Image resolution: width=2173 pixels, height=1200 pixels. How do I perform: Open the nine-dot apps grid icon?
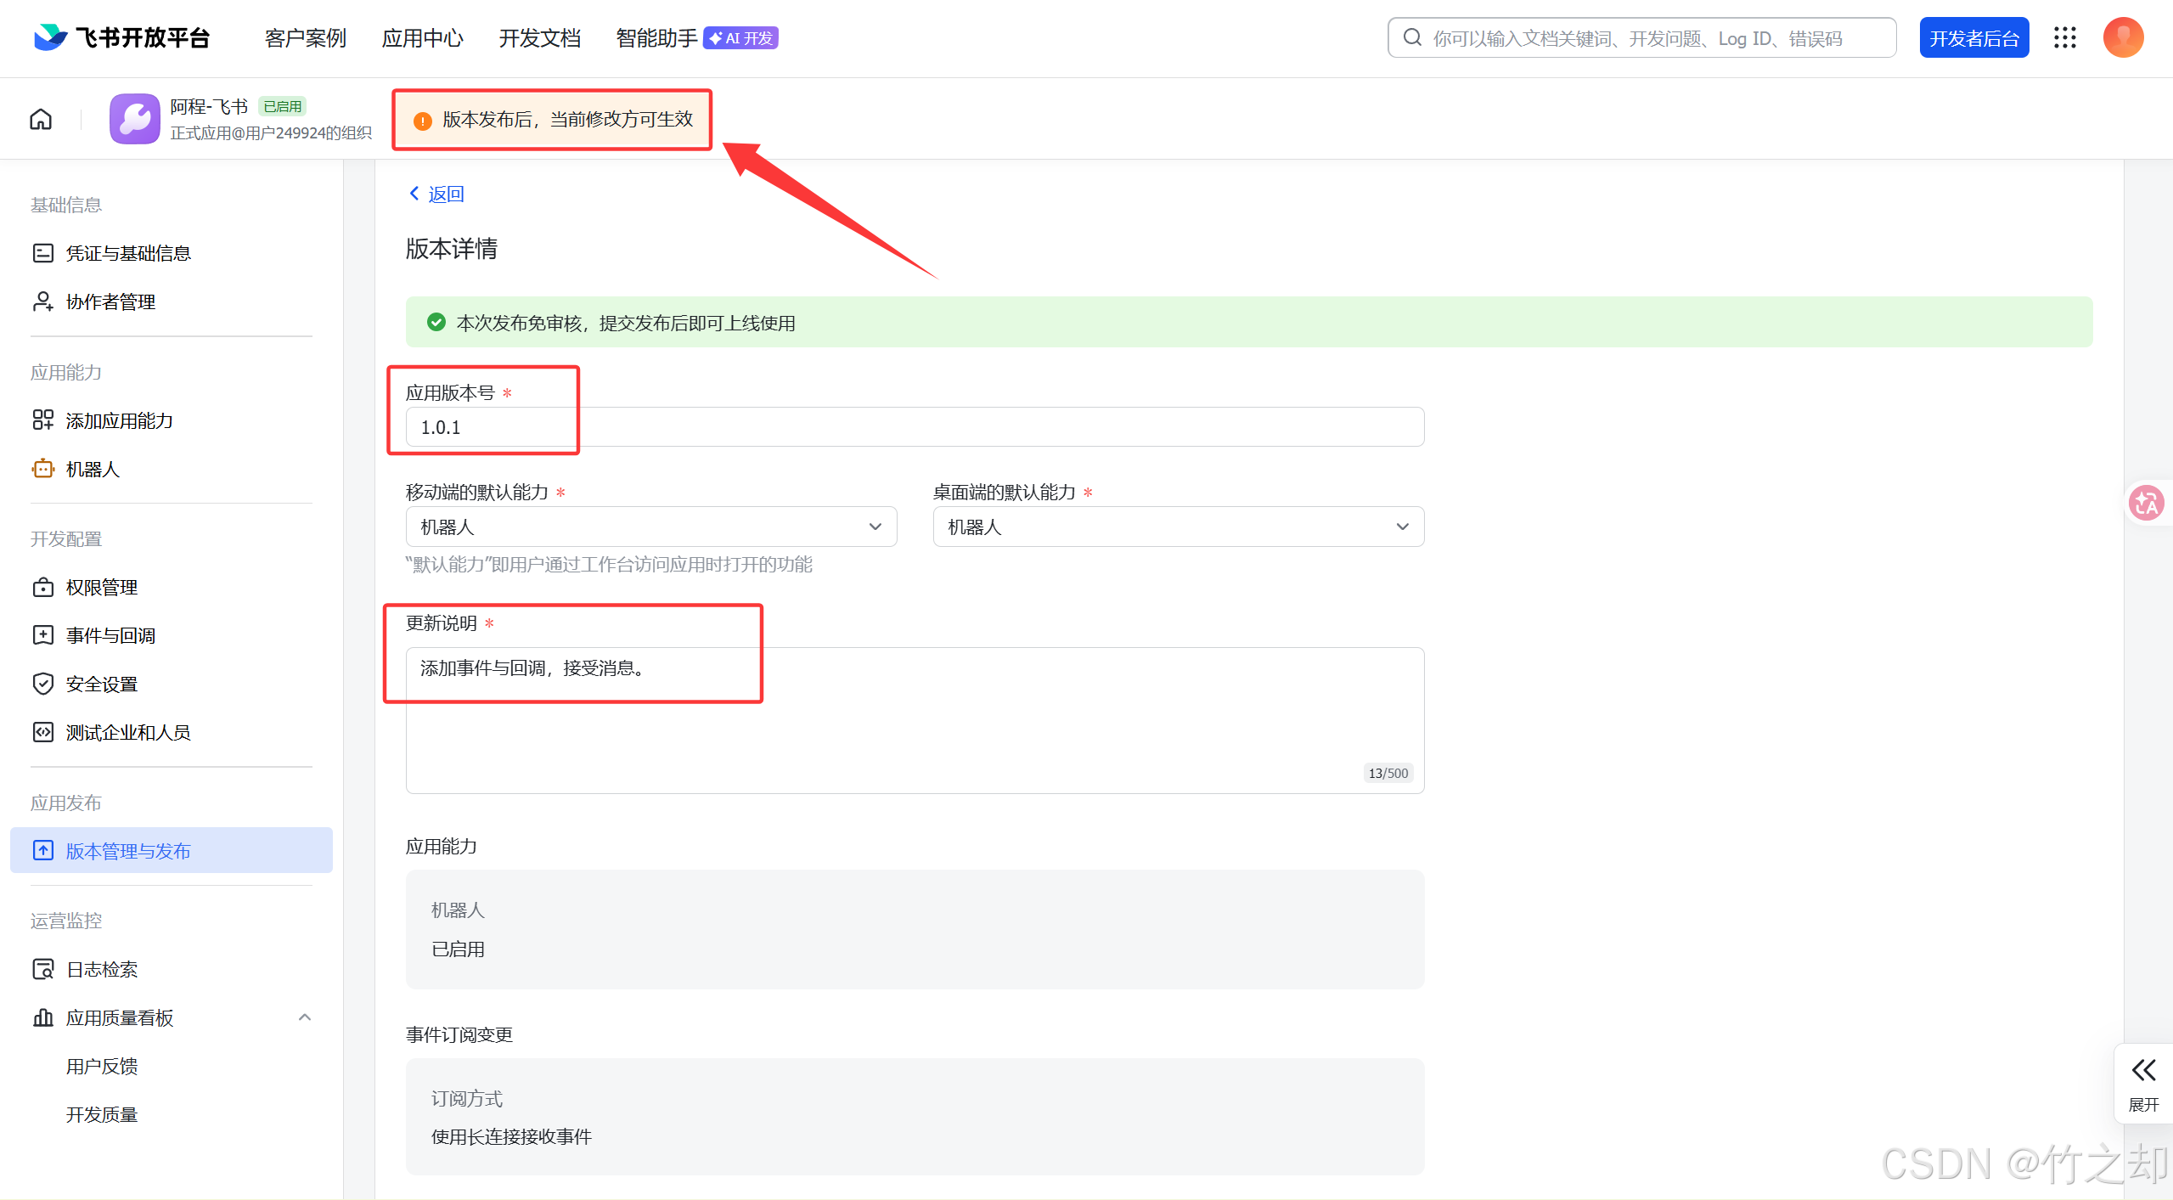click(x=2064, y=38)
